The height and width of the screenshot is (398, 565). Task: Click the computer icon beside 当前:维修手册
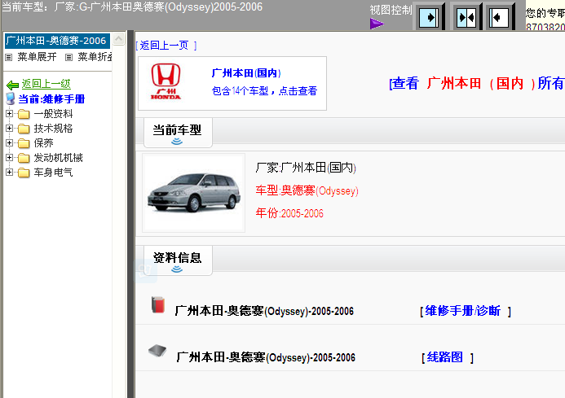tap(11, 98)
